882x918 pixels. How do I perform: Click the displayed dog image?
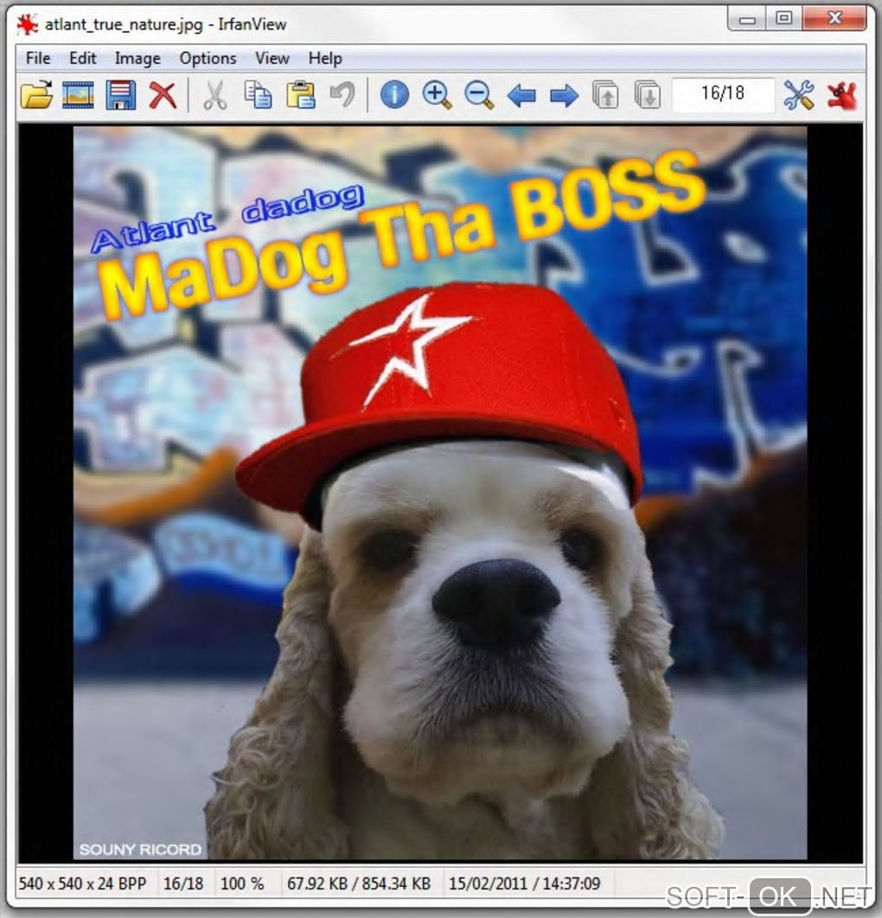tap(440, 493)
